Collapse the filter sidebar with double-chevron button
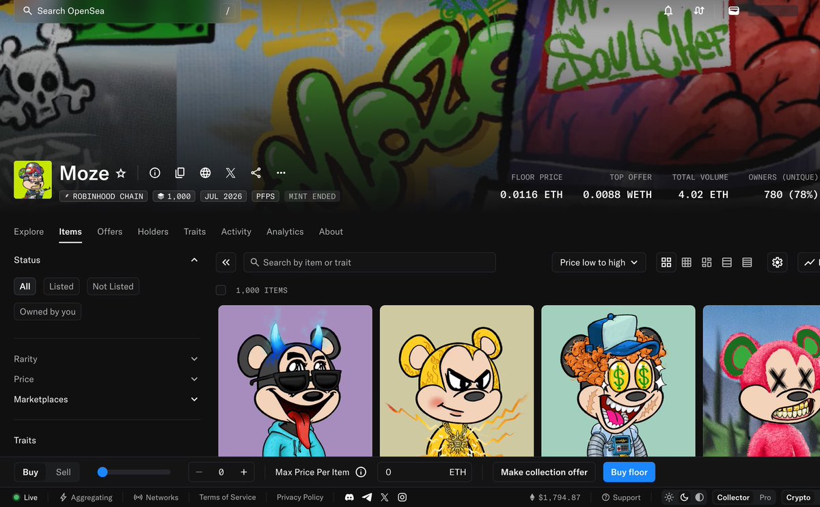820x507 pixels. tap(226, 262)
